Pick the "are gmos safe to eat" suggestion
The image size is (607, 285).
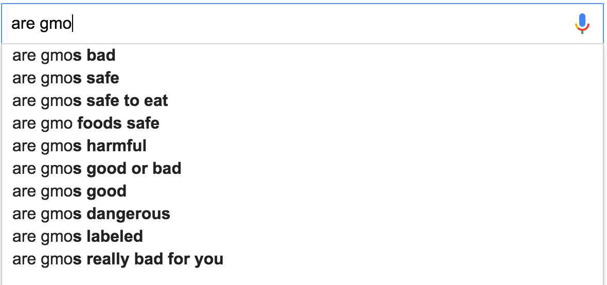click(302, 101)
